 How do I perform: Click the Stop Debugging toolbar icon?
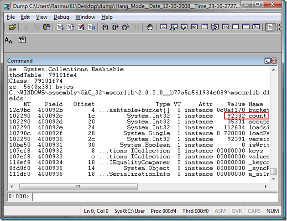pyautogui.click(x=81, y=27)
